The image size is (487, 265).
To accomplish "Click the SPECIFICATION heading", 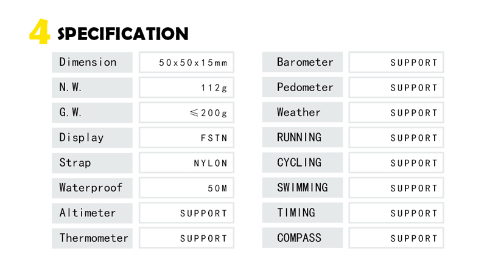I will (123, 34).
